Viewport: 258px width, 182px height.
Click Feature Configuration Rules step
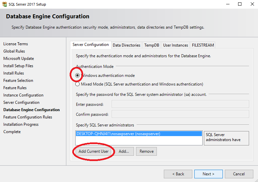[28, 117]
